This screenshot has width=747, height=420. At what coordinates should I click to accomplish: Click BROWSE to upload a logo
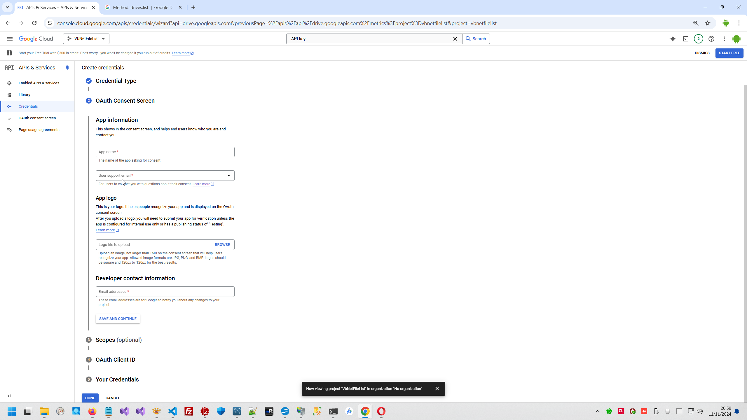222,245
